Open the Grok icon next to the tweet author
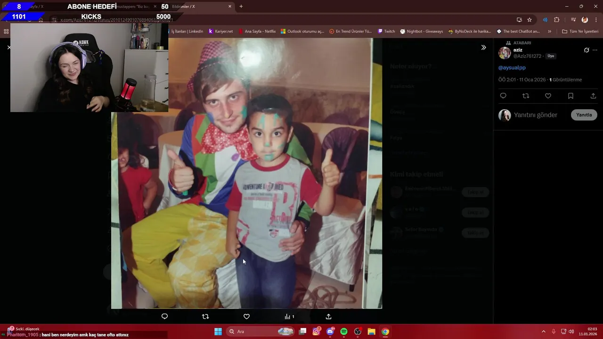Screen dimensions: 603x339 tap(587, 50)
